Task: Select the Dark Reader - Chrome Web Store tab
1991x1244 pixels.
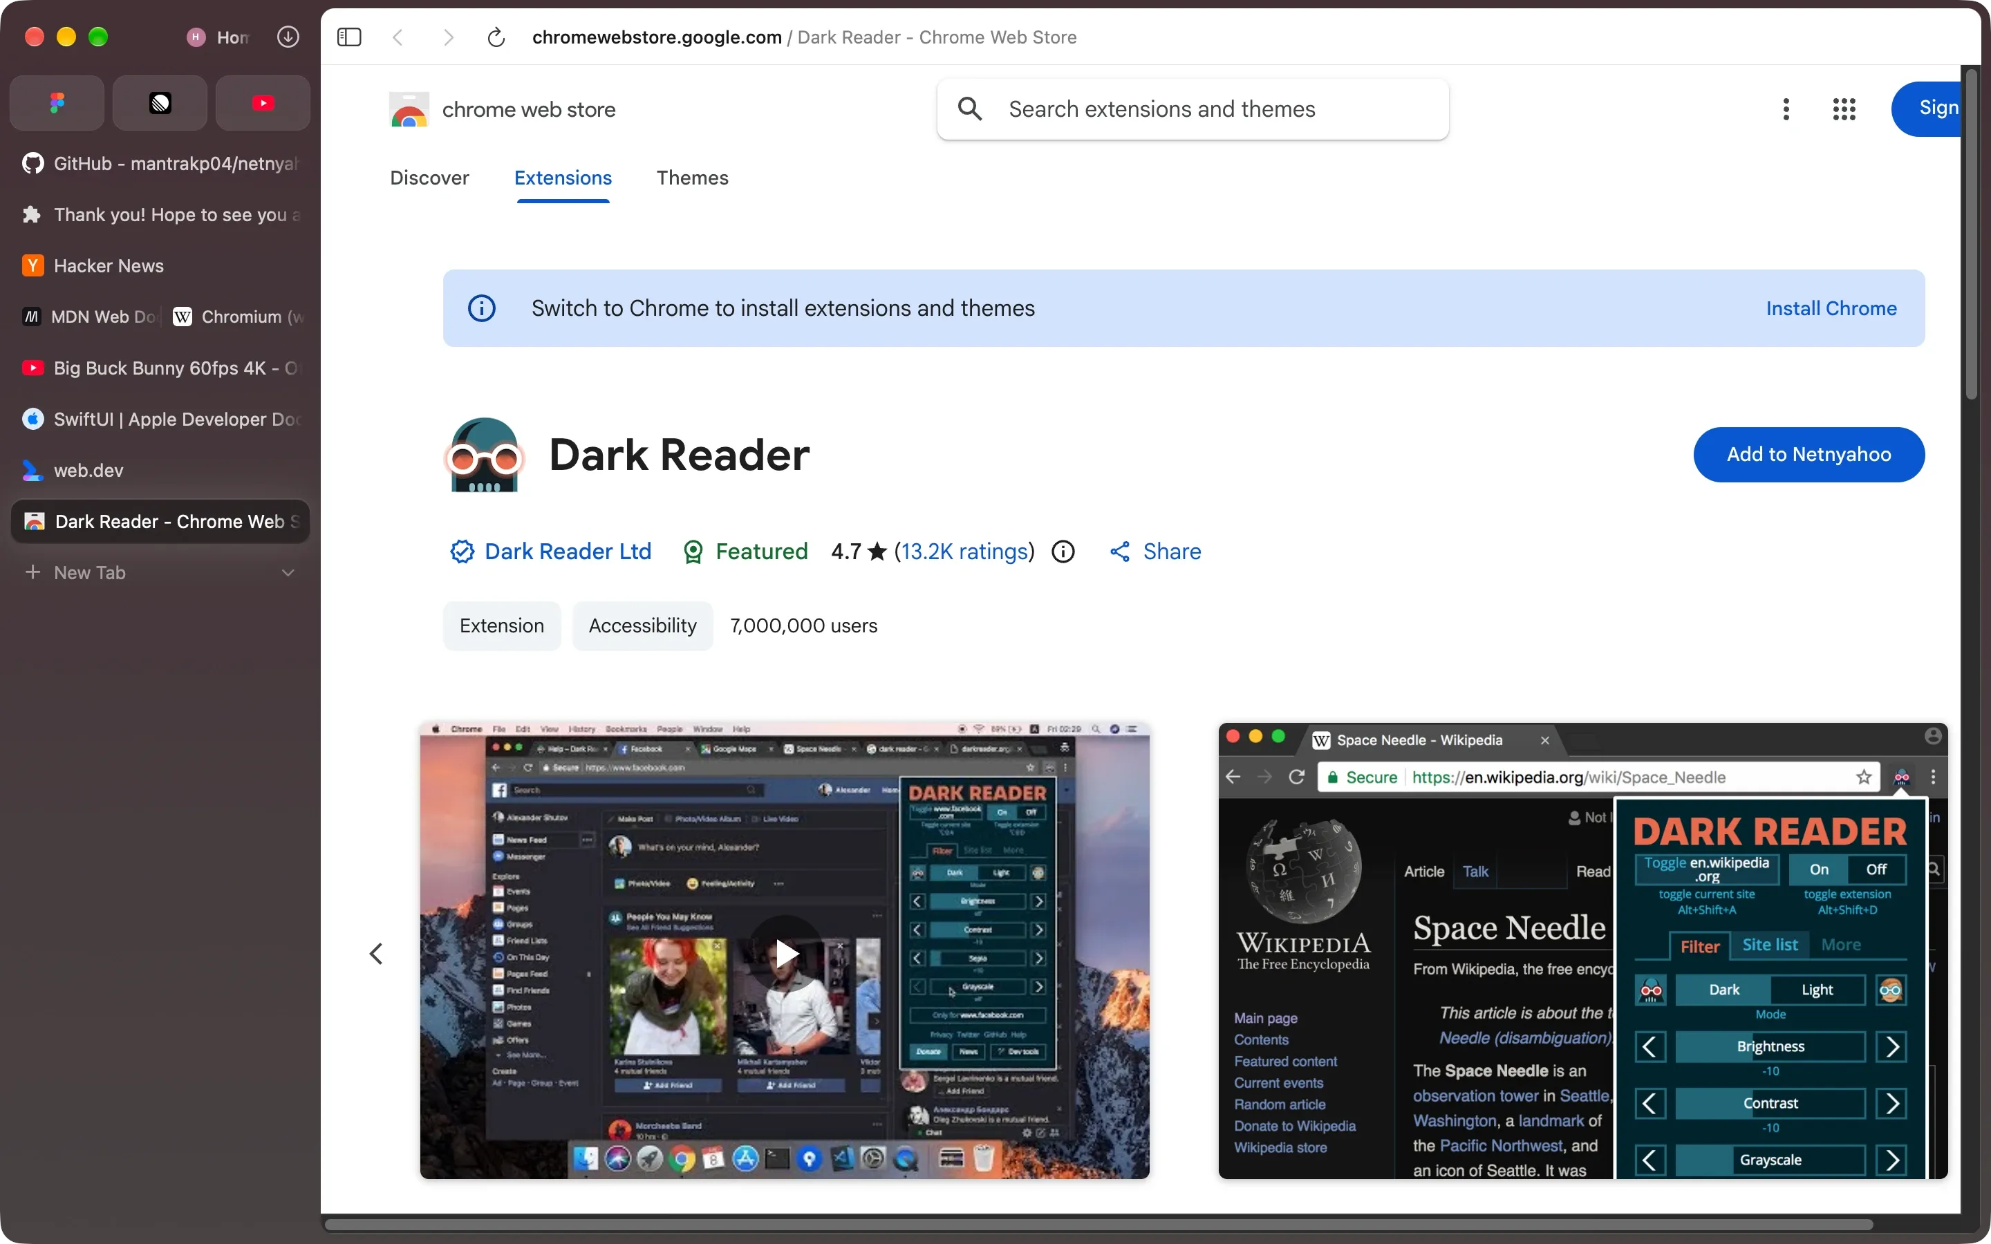Action: pos(160,522)
